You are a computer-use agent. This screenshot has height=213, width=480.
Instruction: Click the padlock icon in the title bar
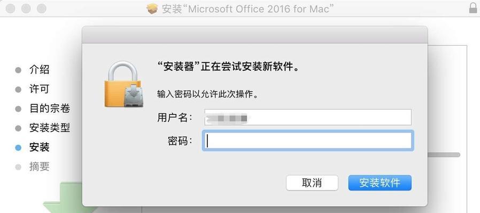point(473,8)
